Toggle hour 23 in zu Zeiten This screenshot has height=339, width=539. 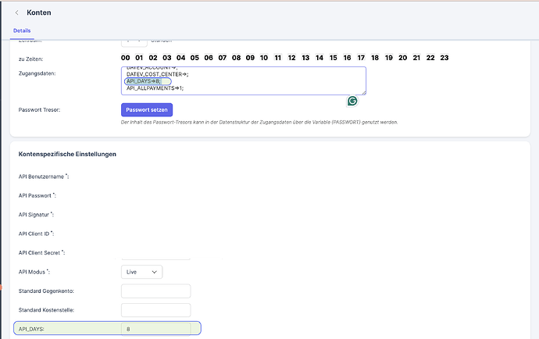444,58
